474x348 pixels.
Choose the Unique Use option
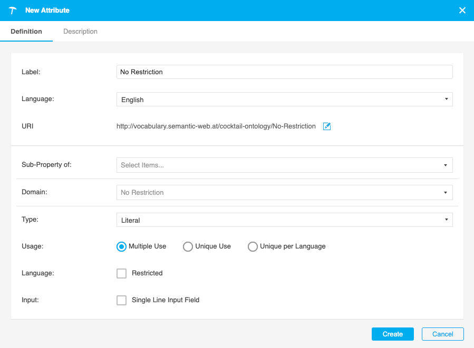tap(188, 246)
